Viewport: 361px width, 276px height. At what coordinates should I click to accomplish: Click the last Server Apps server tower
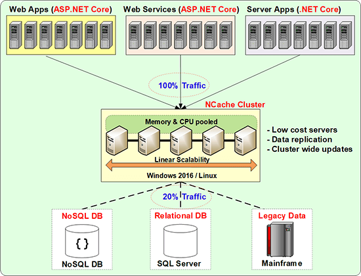tap(345, 35)
